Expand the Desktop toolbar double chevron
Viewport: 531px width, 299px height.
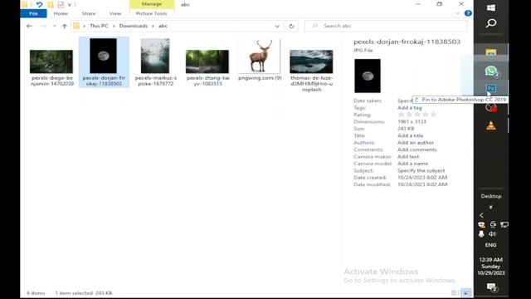coord(491,207)
